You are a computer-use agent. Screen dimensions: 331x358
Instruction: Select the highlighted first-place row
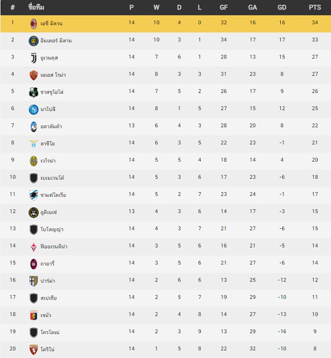pyautogui.click(x=165, y=24)
